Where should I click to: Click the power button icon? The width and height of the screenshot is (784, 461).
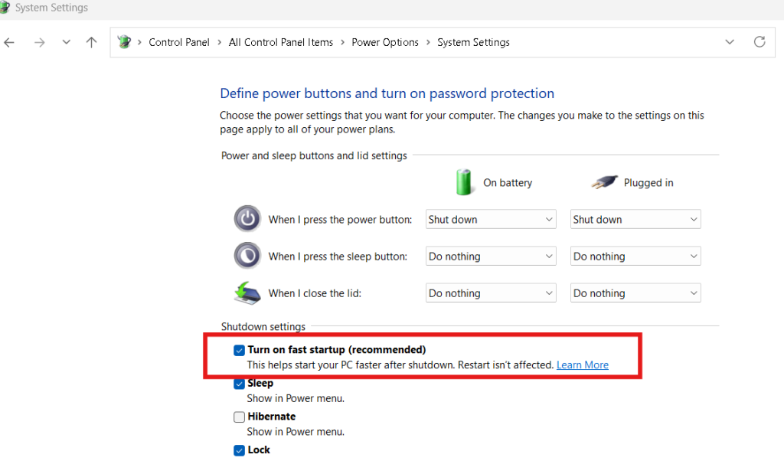click(x=247, y=219)
